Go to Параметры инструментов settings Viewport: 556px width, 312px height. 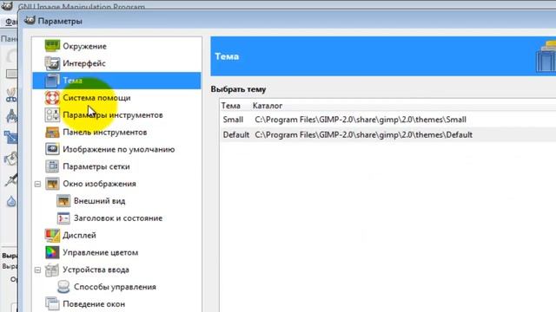(x=113, y=115)
